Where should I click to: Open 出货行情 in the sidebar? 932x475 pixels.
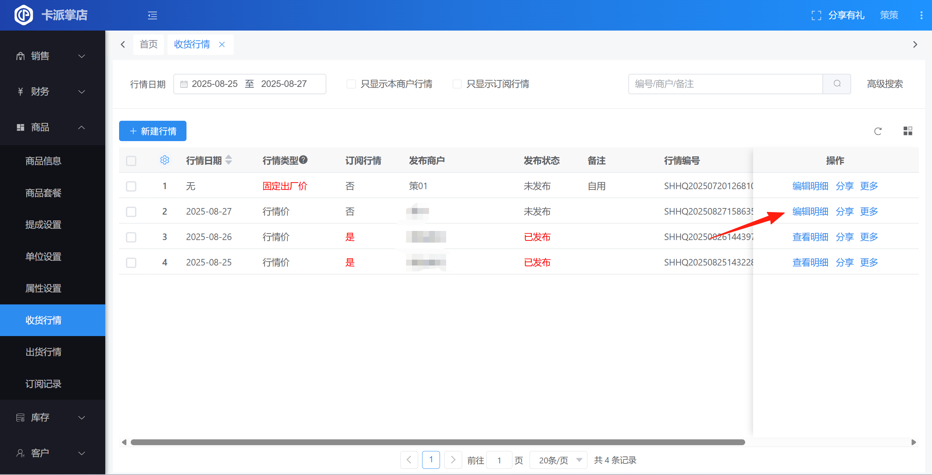point(43,352)
